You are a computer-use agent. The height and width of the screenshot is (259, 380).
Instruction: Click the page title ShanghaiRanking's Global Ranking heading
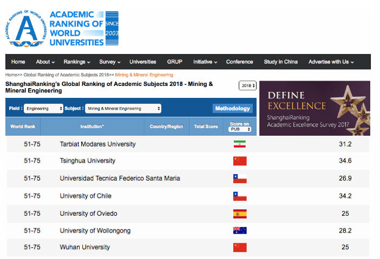tap(109, 87)
